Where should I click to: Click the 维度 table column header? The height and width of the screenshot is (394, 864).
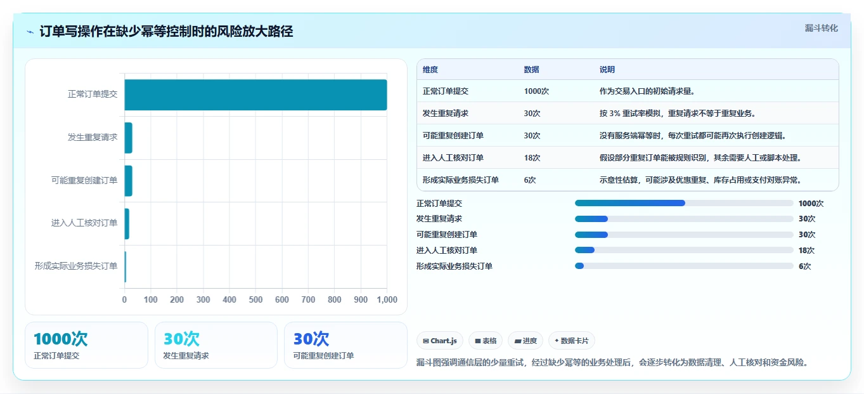pyautogui.click(x=430, y=70)
